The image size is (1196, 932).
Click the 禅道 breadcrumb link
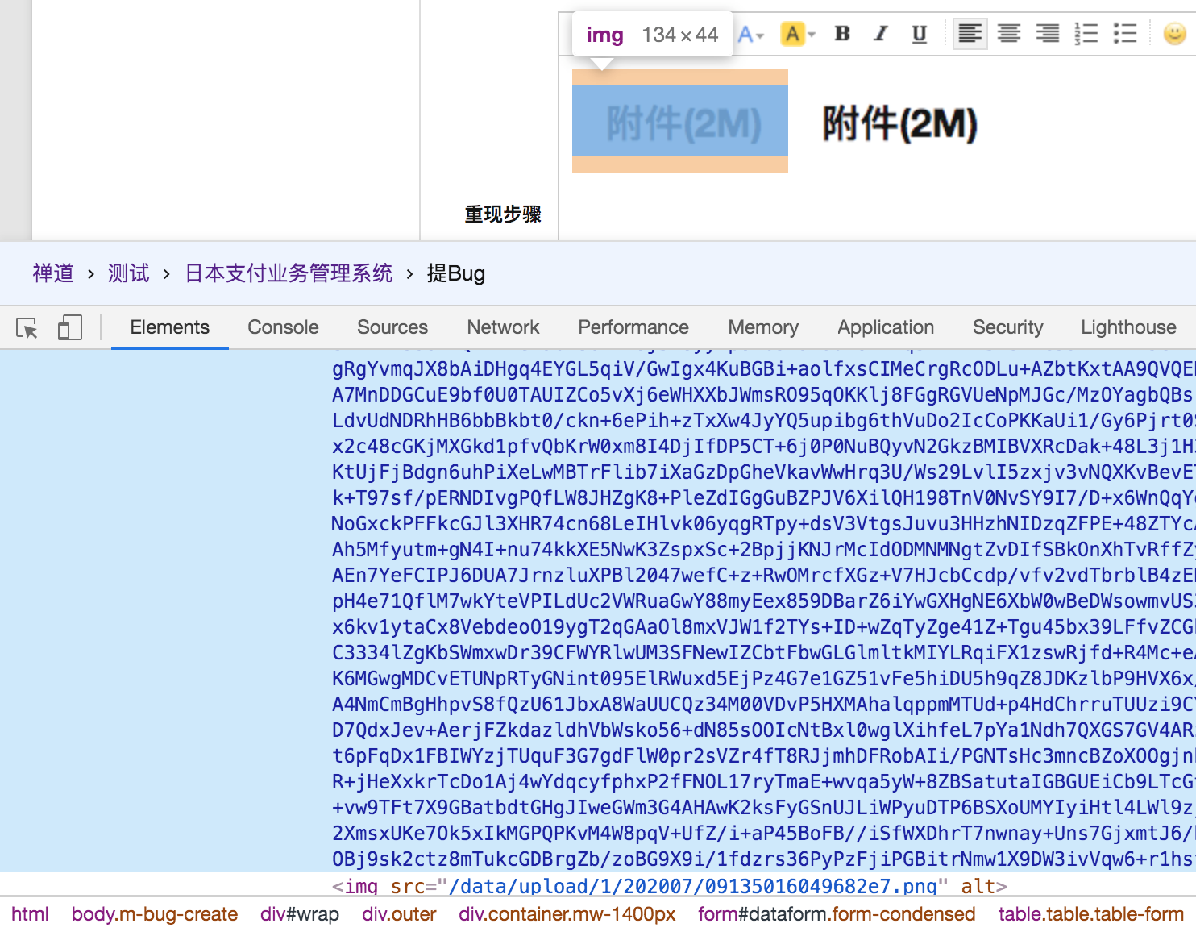coord(53,273)
